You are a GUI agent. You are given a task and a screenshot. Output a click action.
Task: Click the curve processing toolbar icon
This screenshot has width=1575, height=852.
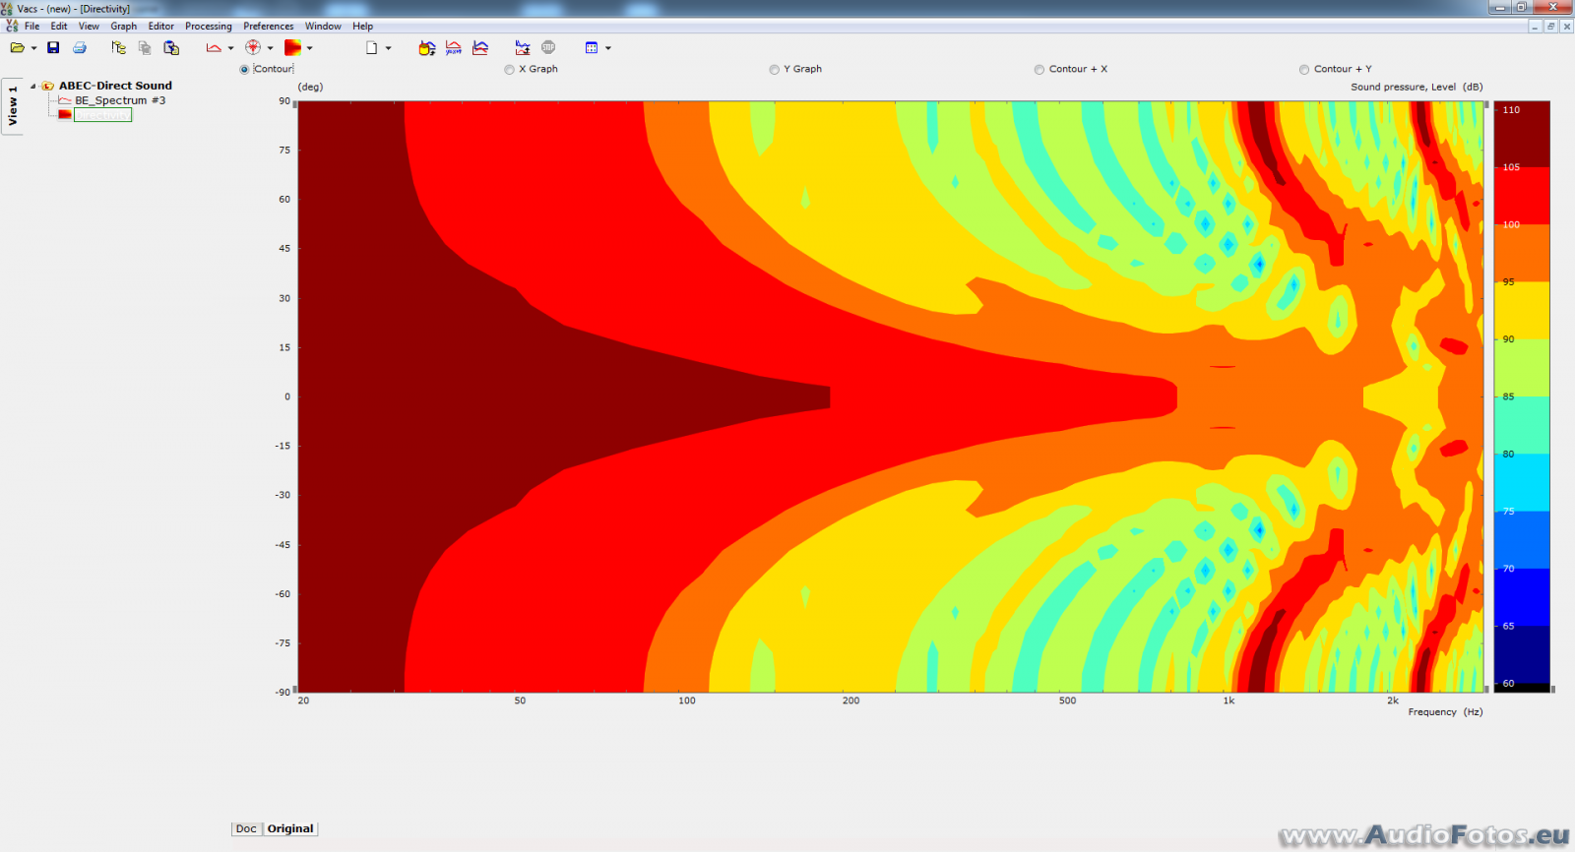(x=523, y=47)
